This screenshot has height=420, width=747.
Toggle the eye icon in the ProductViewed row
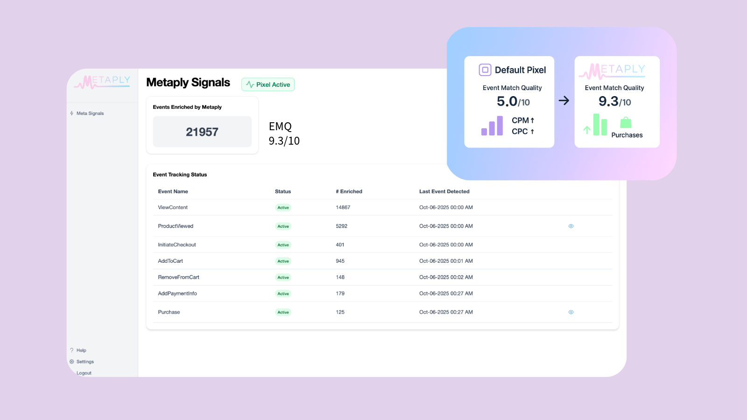coord(571,226)
